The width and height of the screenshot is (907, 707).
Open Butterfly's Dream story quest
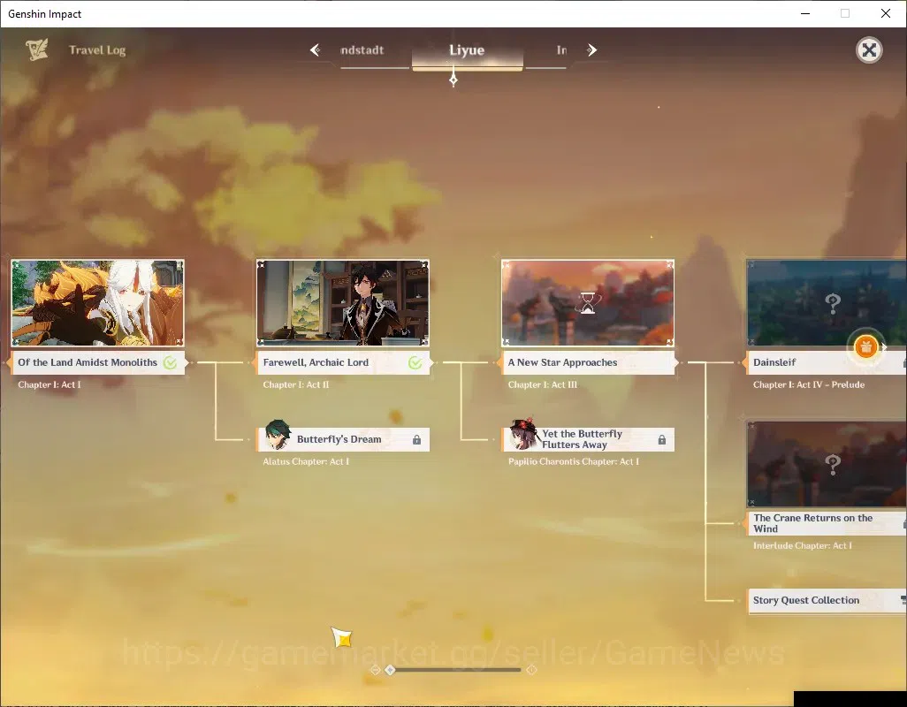(343, 439)
